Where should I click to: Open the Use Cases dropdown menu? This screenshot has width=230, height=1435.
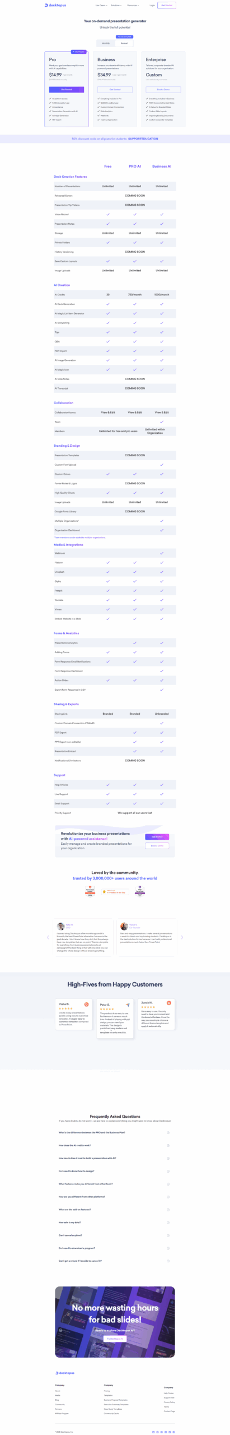click(x=101, y=5)
